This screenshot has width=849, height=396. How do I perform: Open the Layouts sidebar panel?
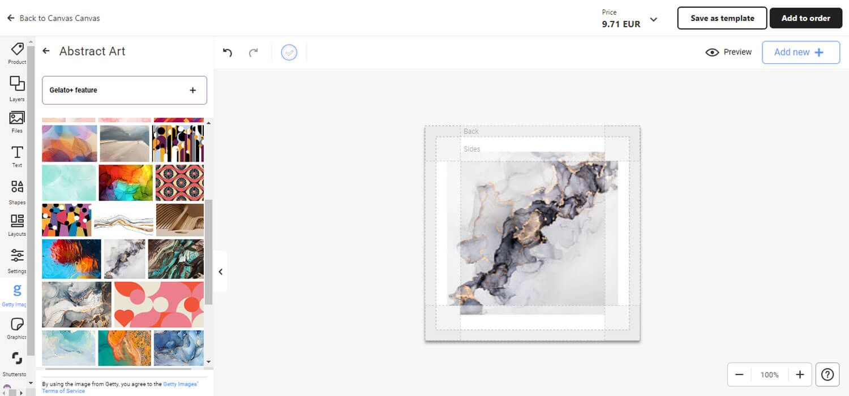[x=17, y=225]
